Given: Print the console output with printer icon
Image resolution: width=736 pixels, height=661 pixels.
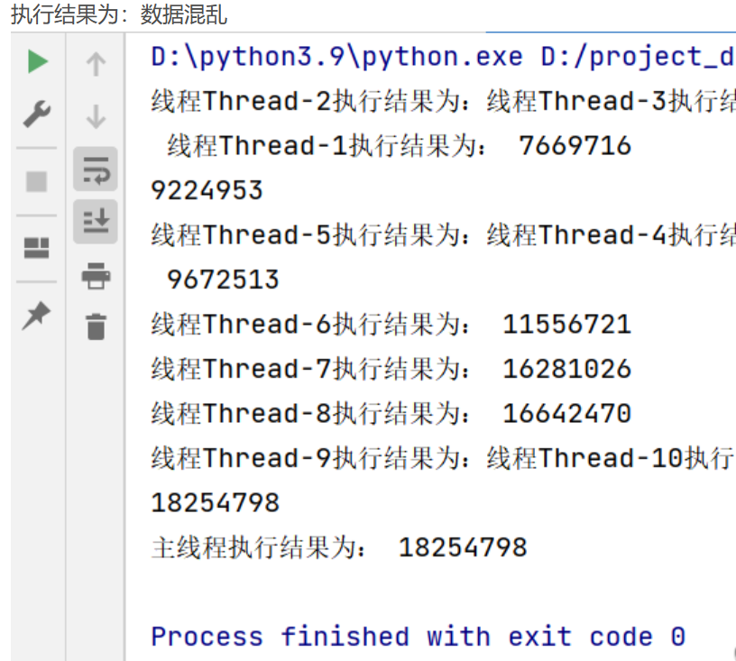Looking at the screenshot, I should [96, 275].
